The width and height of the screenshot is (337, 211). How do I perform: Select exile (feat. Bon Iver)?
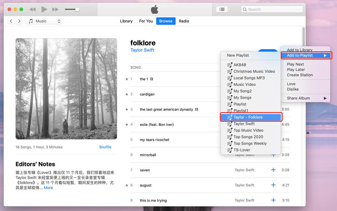[x=157, y=125]
